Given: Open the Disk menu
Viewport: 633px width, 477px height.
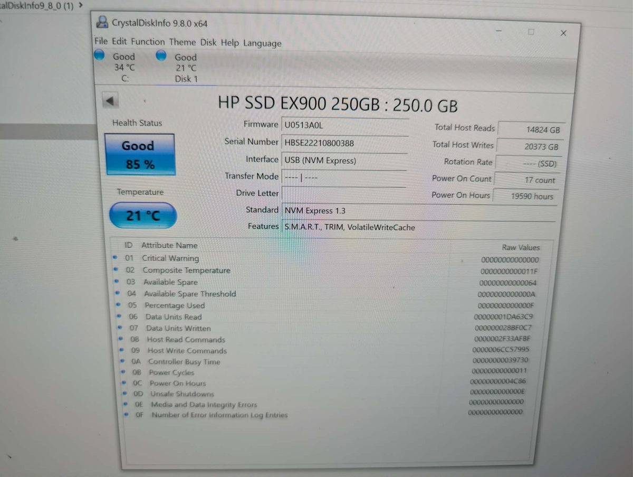Looking at the screenshot, I should [208, 43].
